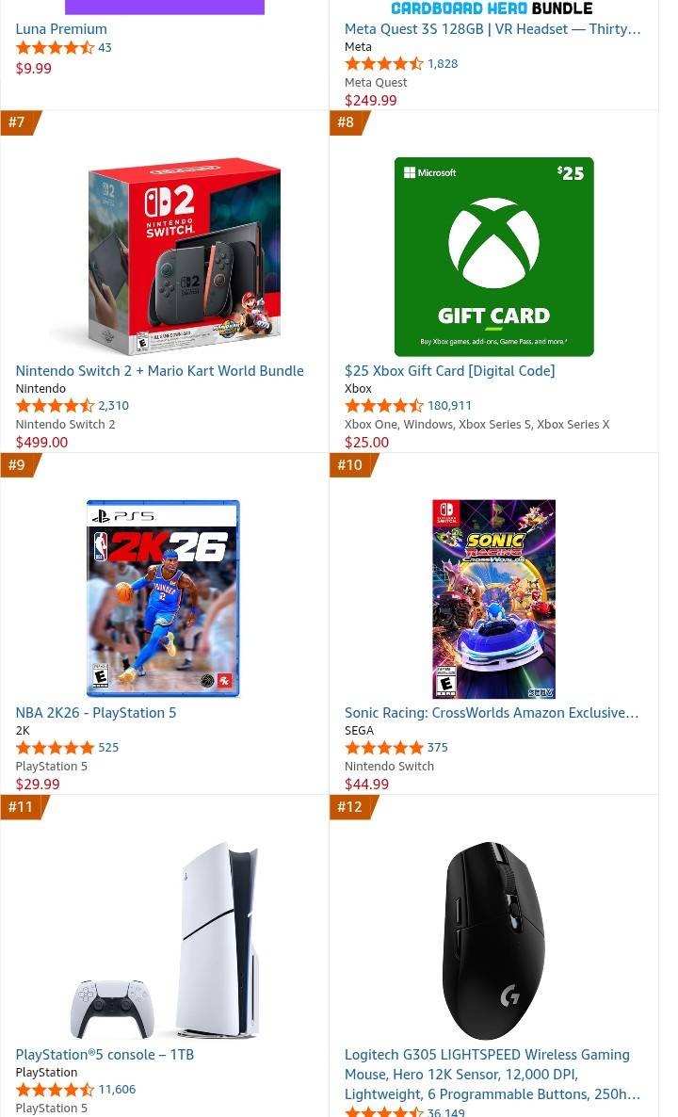The height and width of the screenshot is (1117, 678).
Task: Click PlayStation®5 console – 1TB title link
Action: pyautogui.click(x=105, y=1054)
